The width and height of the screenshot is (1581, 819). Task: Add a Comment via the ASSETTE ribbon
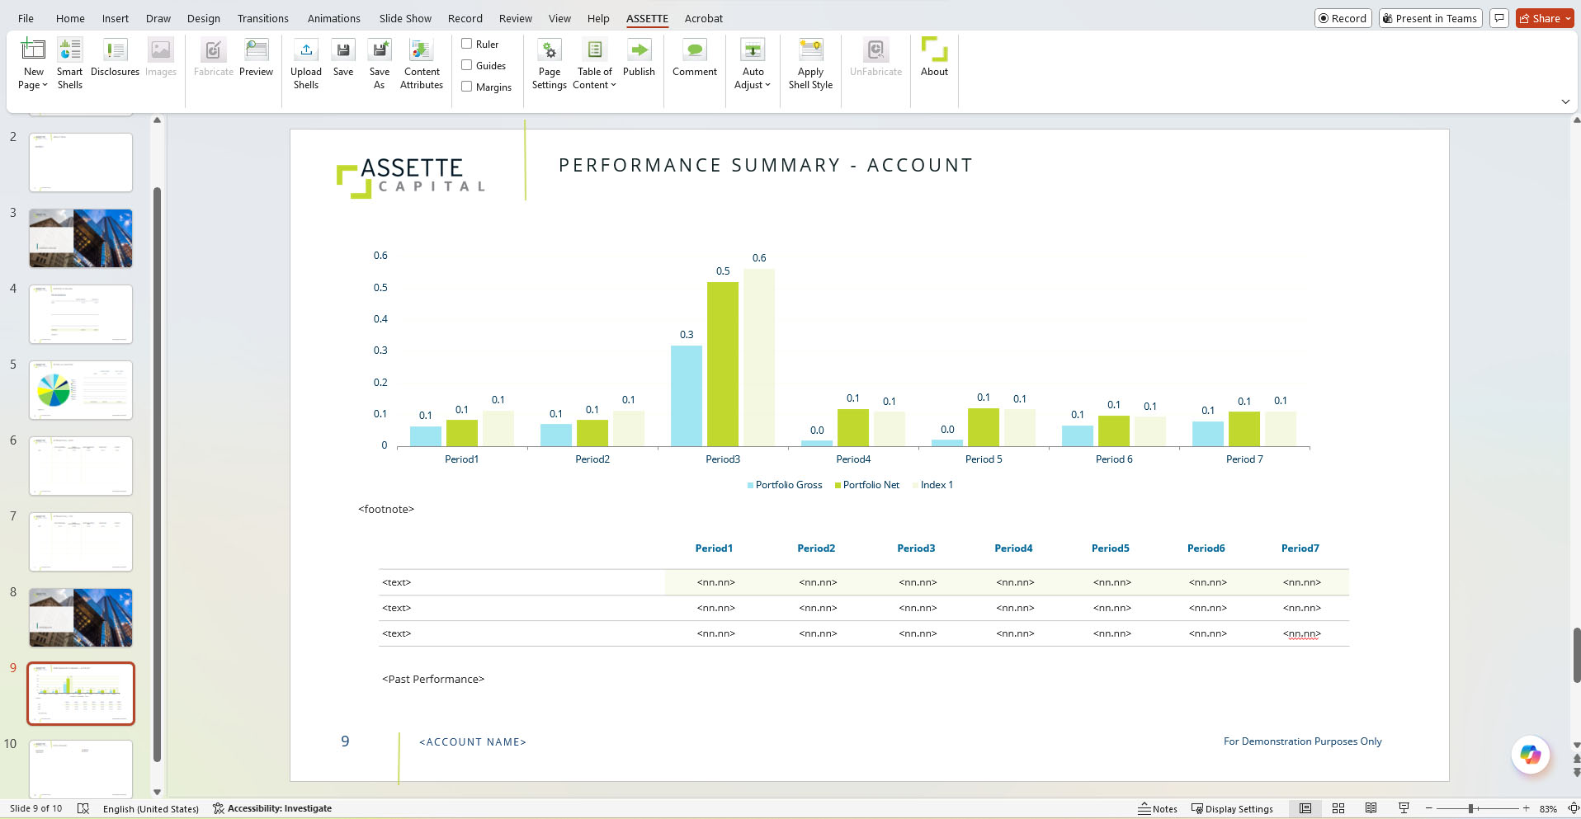pos(694,58)
